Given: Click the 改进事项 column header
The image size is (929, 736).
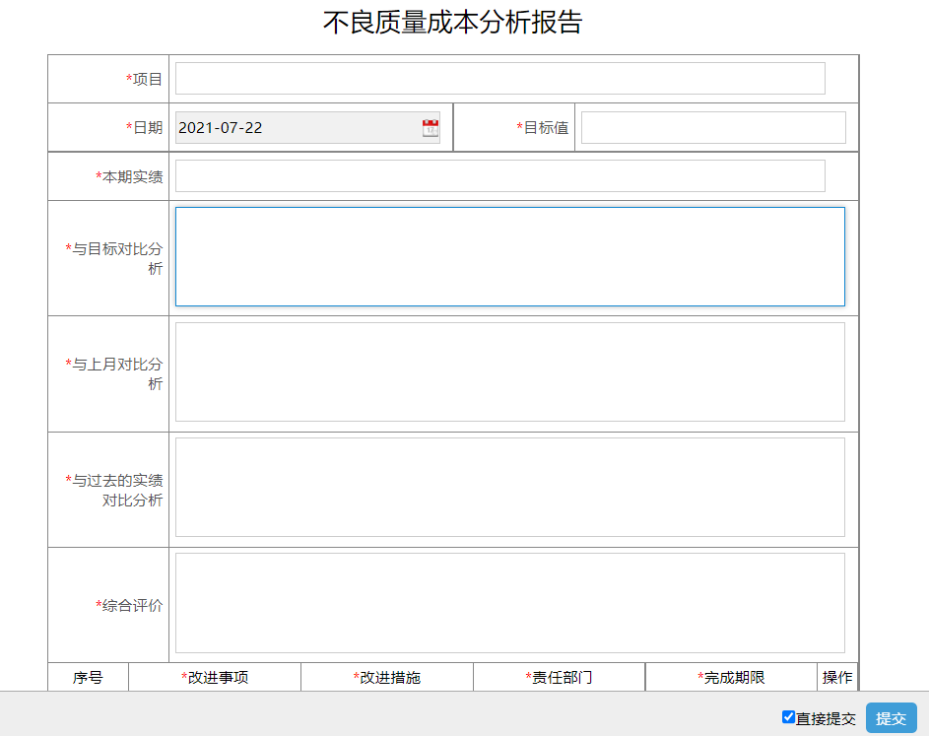Looking at the screenshot, I should (x=215, y=677).
